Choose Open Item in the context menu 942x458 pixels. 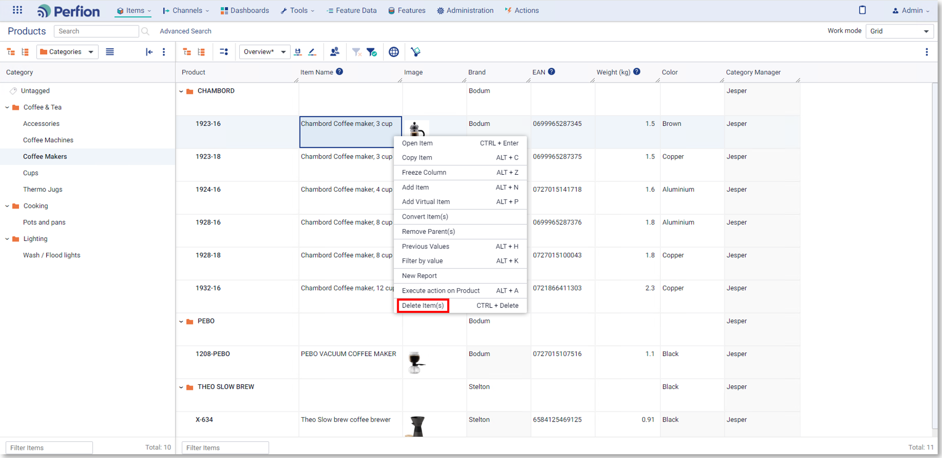(460, 143)
